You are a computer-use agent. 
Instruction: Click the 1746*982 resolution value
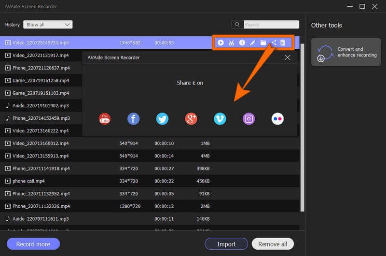click(130, 43)
